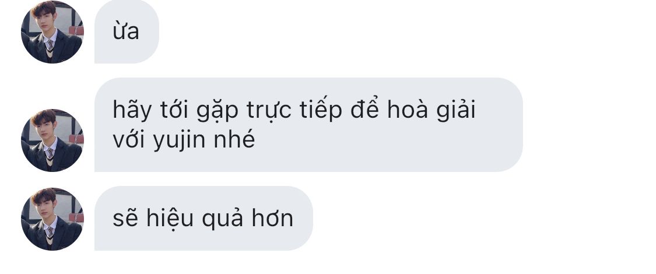Click the words "hoà giải" in the message
This screenshot has height=274, width=656.
[432, 110]
